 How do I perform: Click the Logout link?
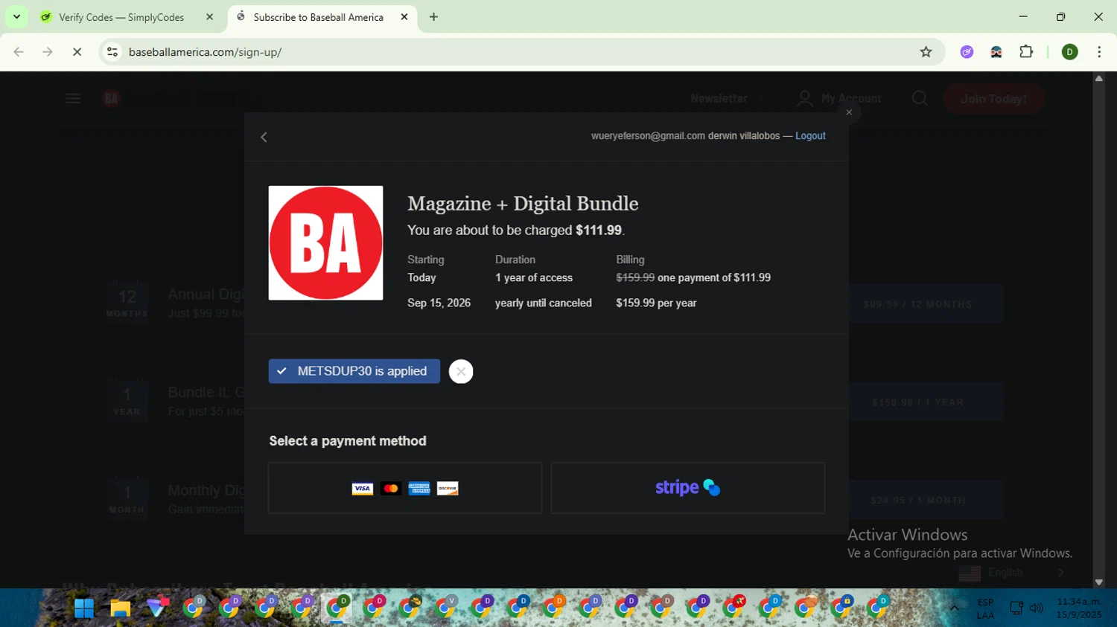[x=810, y=136]
